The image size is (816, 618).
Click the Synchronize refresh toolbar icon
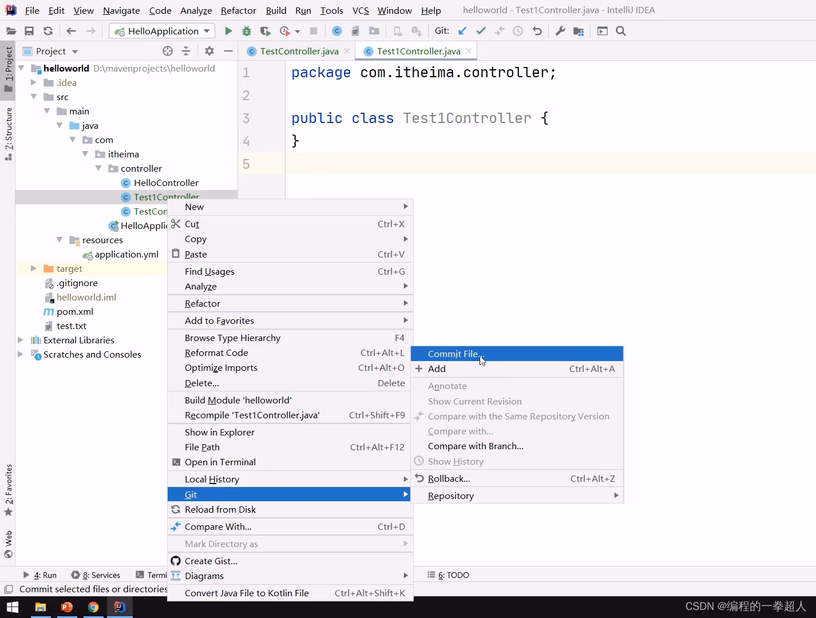(48, 31)
